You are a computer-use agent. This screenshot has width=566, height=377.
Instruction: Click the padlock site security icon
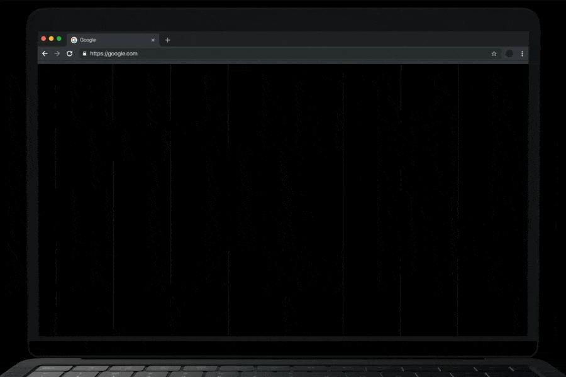85,54
